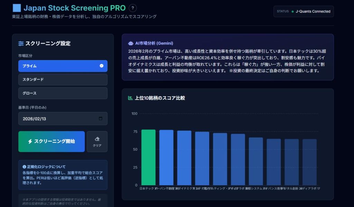This screenshot has width=354, height=207.
Task: Select the グロース market option
Action: 63,93
